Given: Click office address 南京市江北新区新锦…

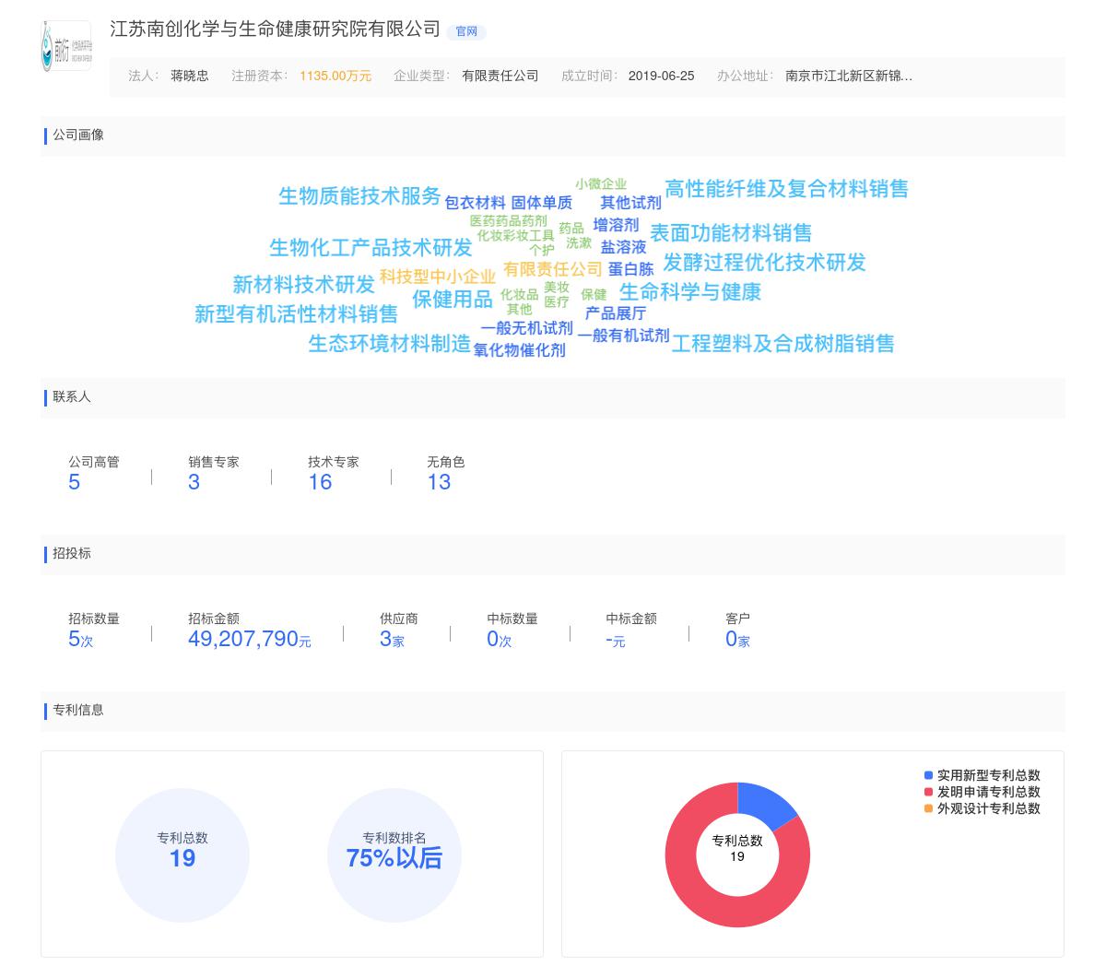Looking at the screenshot, I should click(x=849, y=76).
